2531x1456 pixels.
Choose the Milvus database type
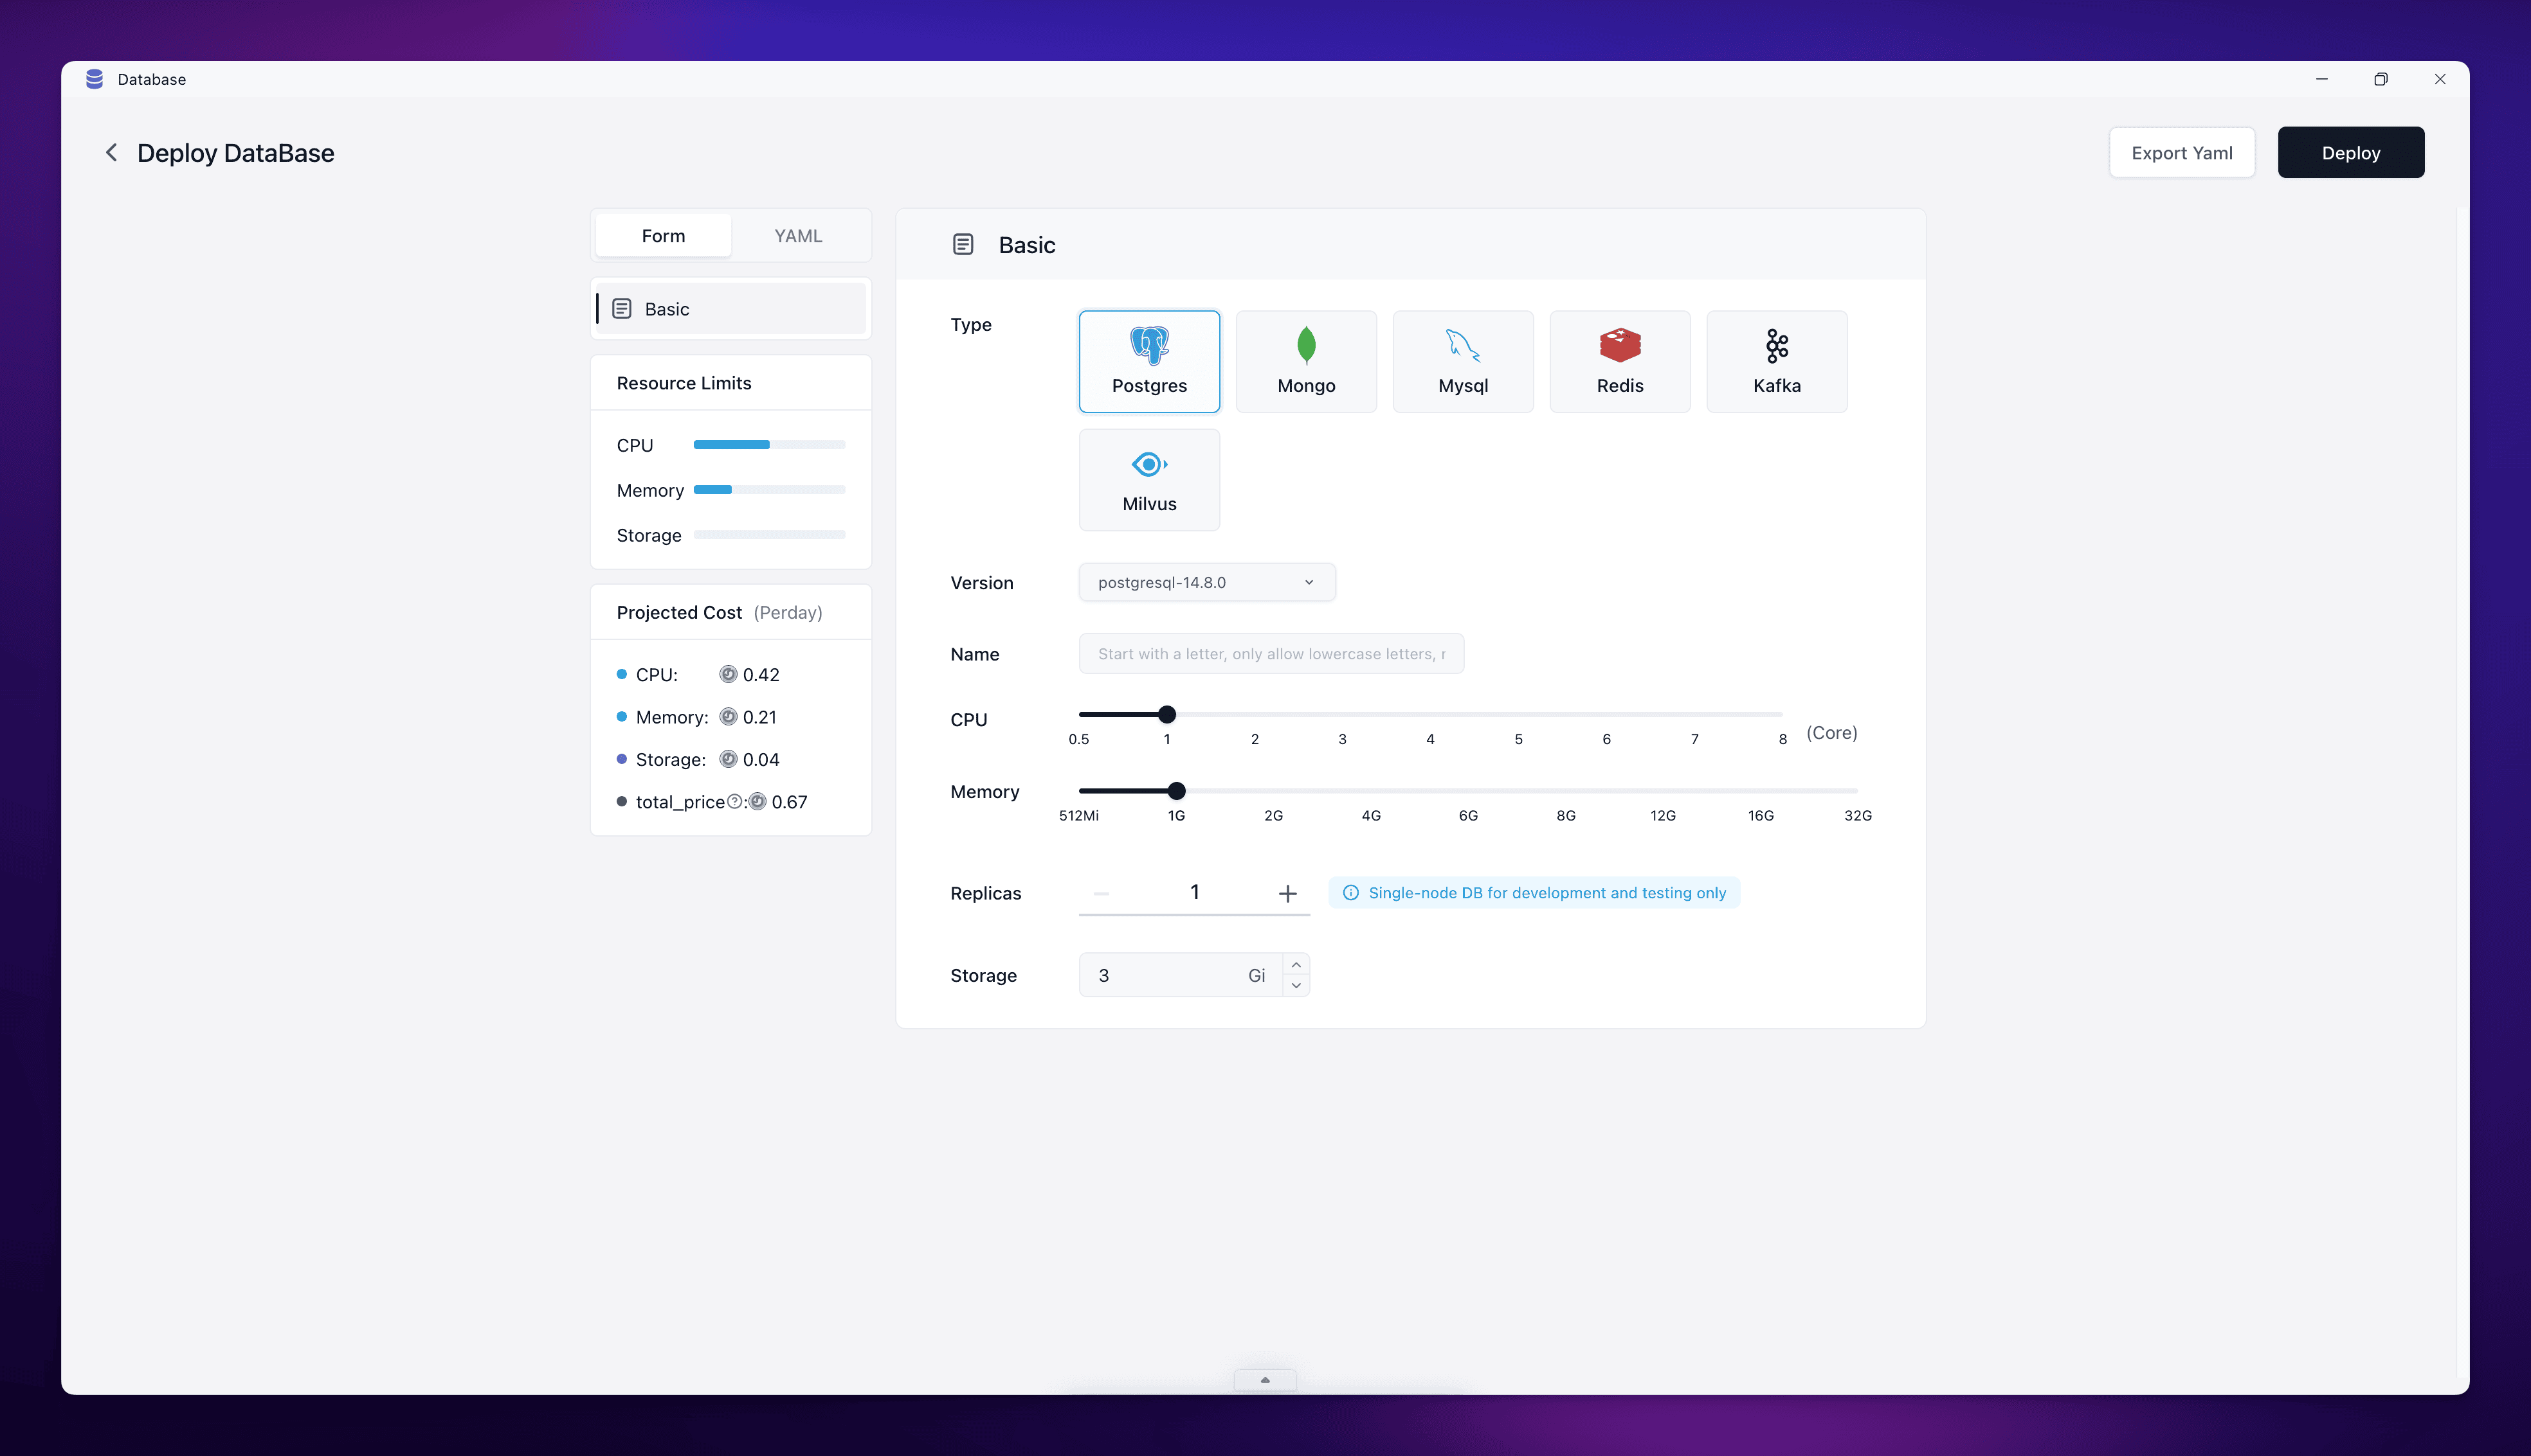(x=1149, y=480)
